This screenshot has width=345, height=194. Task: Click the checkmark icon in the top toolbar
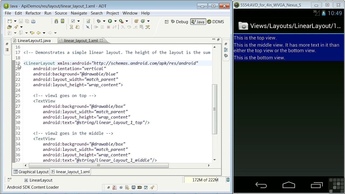[x=73, y=21]
